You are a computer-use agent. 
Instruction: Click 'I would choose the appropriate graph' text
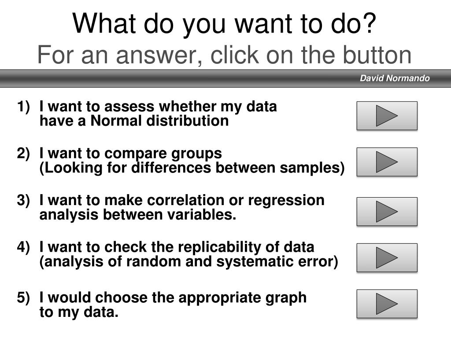[x=173, y=298]
